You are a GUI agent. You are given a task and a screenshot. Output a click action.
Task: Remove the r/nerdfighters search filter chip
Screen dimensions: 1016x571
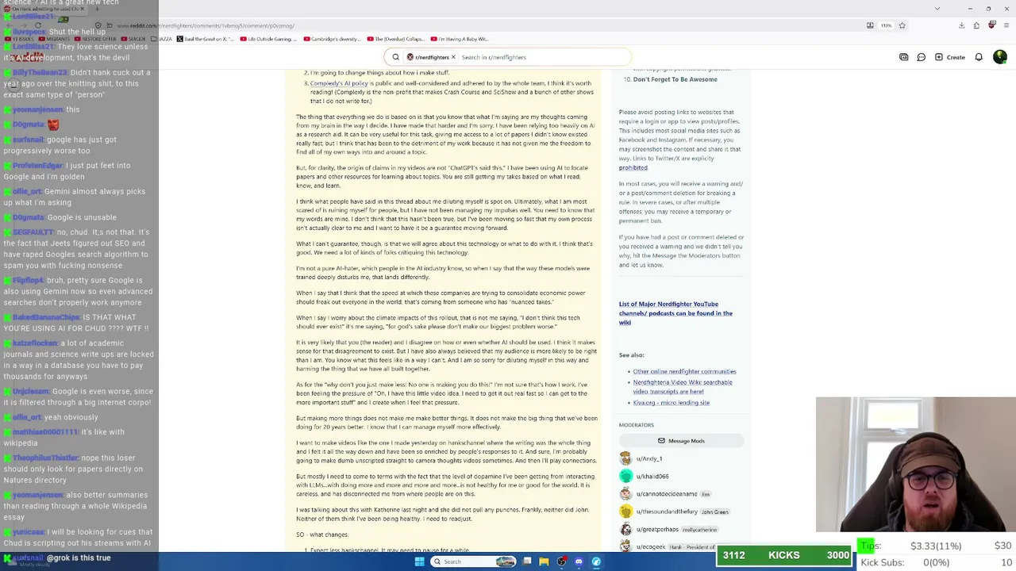pos(453,57)
